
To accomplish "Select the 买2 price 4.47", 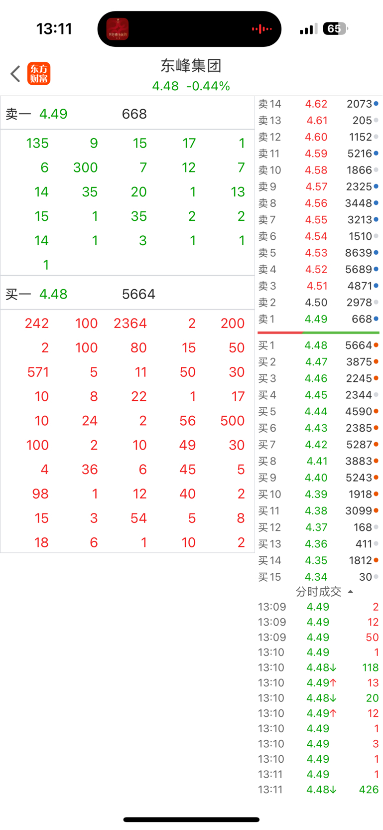I will (316, 362).
